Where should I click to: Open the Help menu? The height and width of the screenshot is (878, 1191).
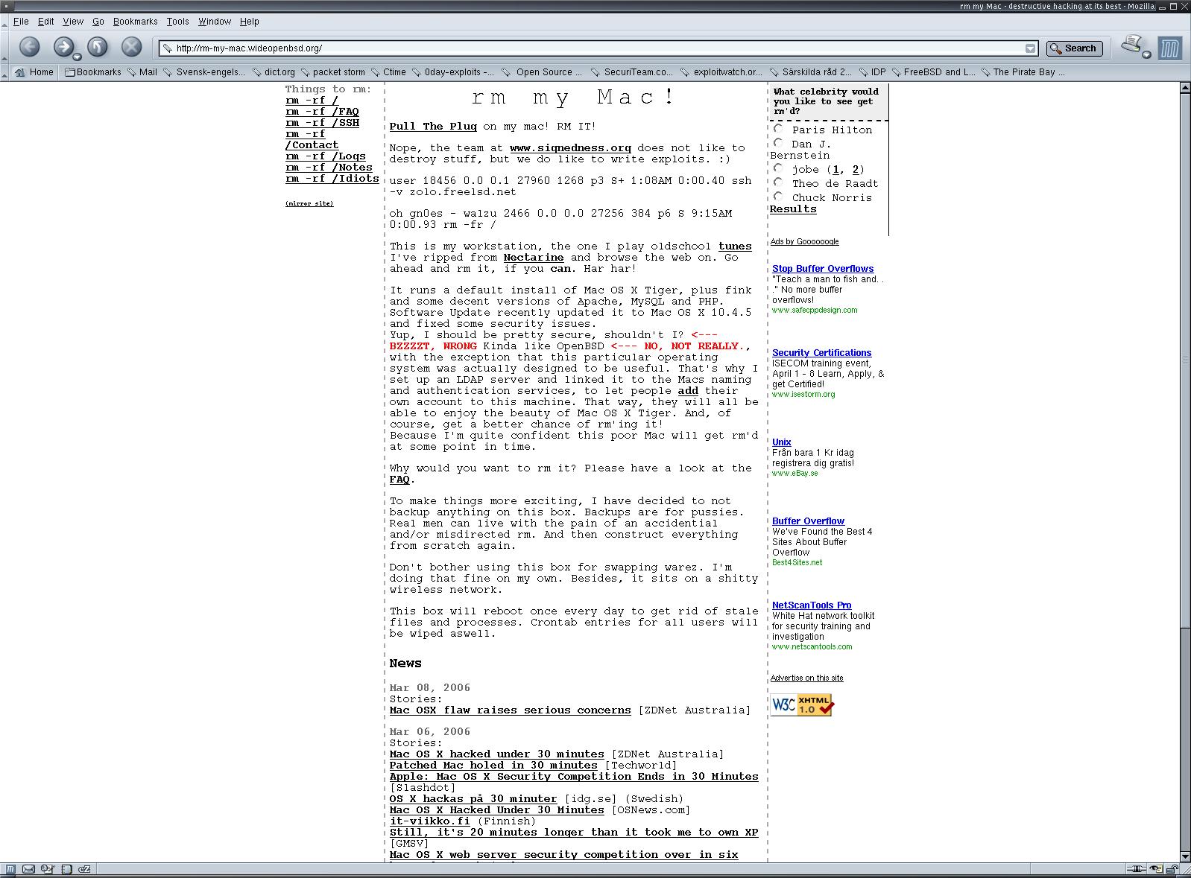tap(249, 22)
